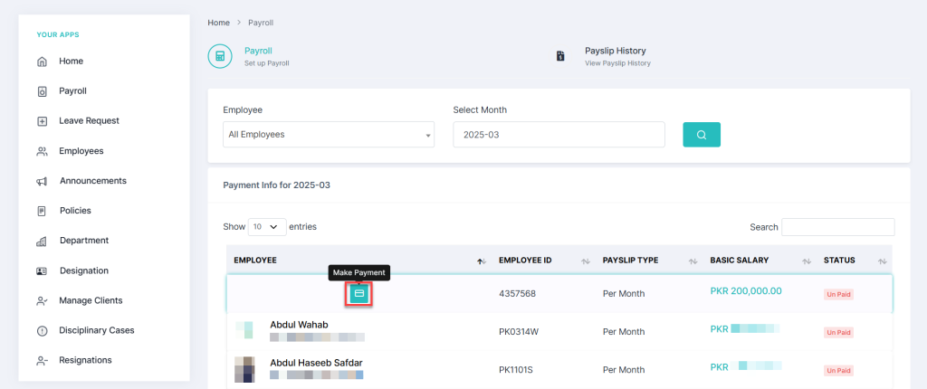Click the Policies document icon

pos(42,211)
